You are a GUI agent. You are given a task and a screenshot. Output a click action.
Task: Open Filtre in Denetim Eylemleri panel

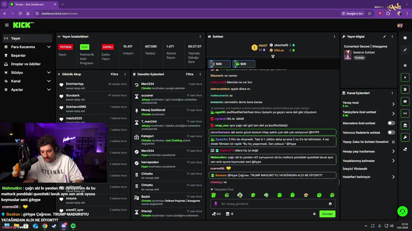pyautogui.click(x=190, y=74)
